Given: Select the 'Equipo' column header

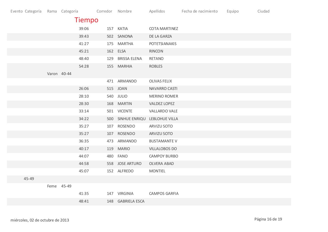Looking at the screenshot, I should tap(233, 11).
